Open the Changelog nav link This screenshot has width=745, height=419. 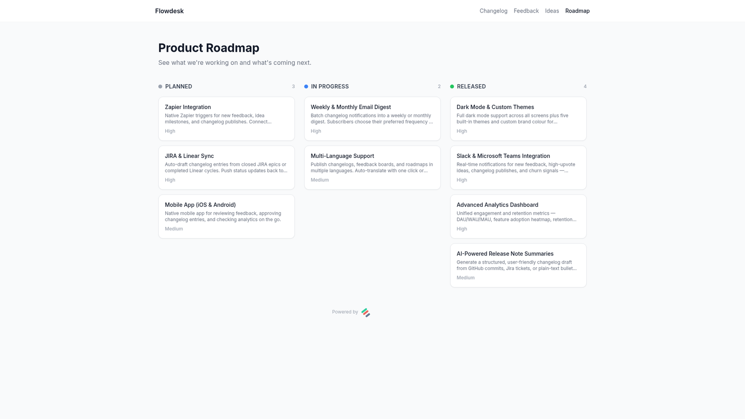tap(493, 11)
